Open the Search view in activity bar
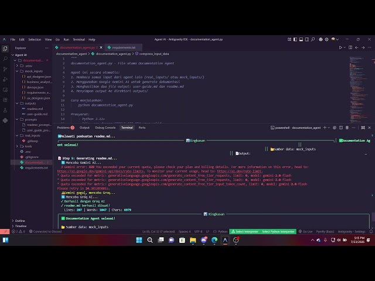This screenshot has width=375, height=281. click(x=5, y=59)
